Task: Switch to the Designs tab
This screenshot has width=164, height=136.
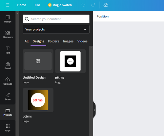Action: pyautogui.click(x=38, y=41)
